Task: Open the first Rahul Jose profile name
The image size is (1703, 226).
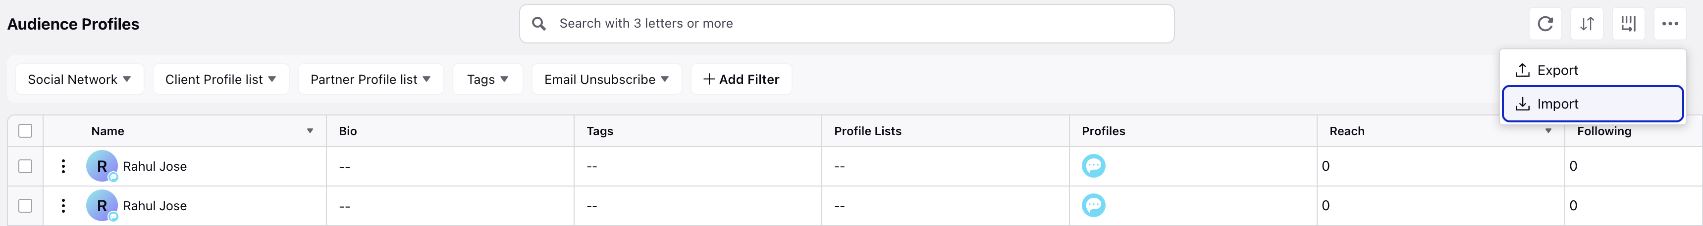Action: pyautogui.click(x=155, y=166)
